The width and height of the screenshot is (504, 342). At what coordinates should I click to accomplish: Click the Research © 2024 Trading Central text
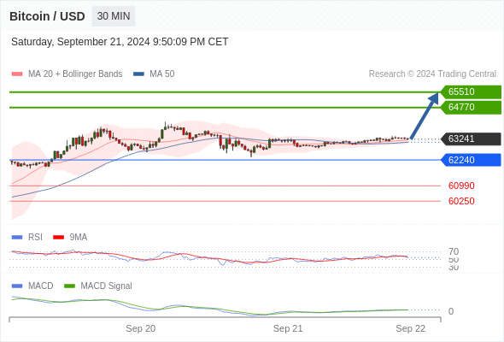click(432, 74)
